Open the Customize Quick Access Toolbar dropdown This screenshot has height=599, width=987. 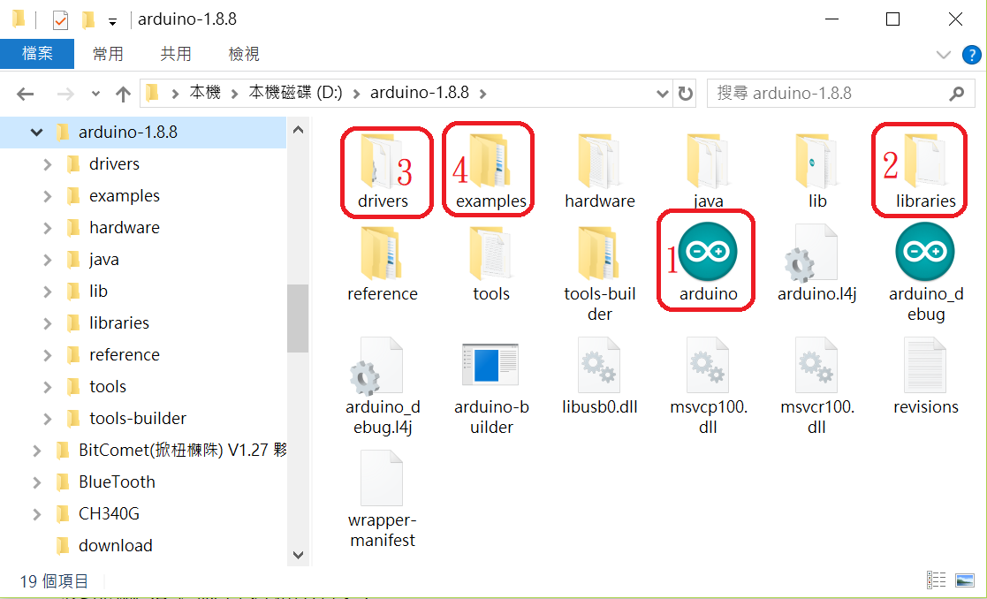click(113, 23)
